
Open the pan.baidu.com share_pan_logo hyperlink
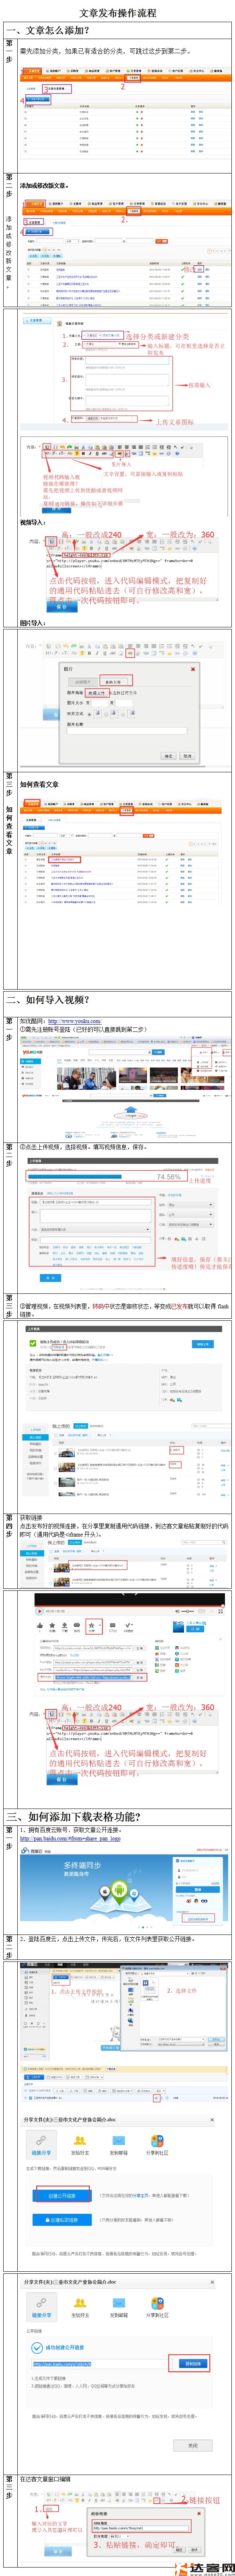click(x=70, y=1840)
